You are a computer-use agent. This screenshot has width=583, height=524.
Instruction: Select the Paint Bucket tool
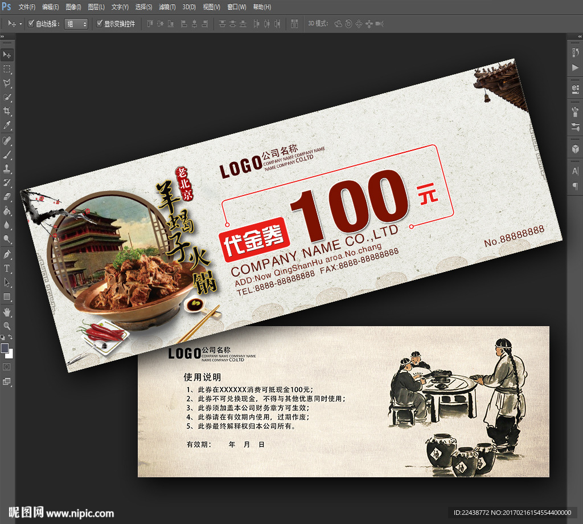click(x=7, y=211)
